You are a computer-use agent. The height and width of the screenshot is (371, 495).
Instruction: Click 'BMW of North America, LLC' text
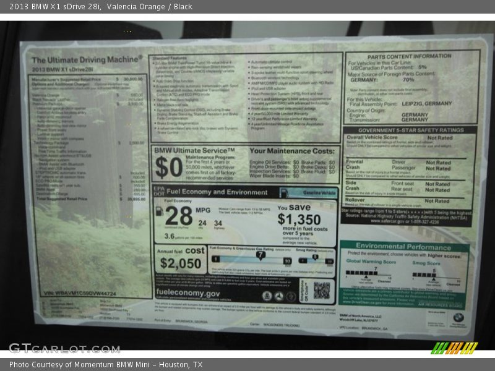(x=361, y=316)
